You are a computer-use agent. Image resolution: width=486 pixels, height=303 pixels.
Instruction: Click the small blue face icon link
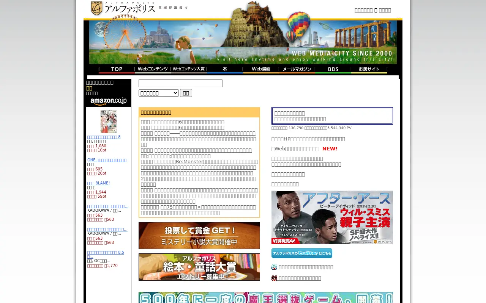[x=274, y=267]
